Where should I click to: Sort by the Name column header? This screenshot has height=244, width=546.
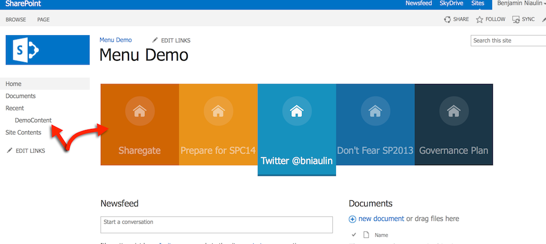pyautogui.click(x=381, y=235)
